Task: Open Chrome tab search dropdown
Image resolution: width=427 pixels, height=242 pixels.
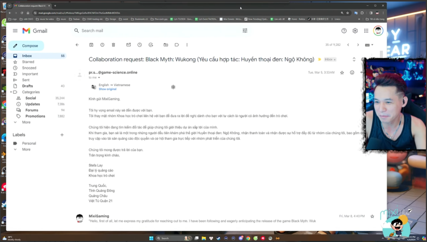Action: (x=9, y=6)
